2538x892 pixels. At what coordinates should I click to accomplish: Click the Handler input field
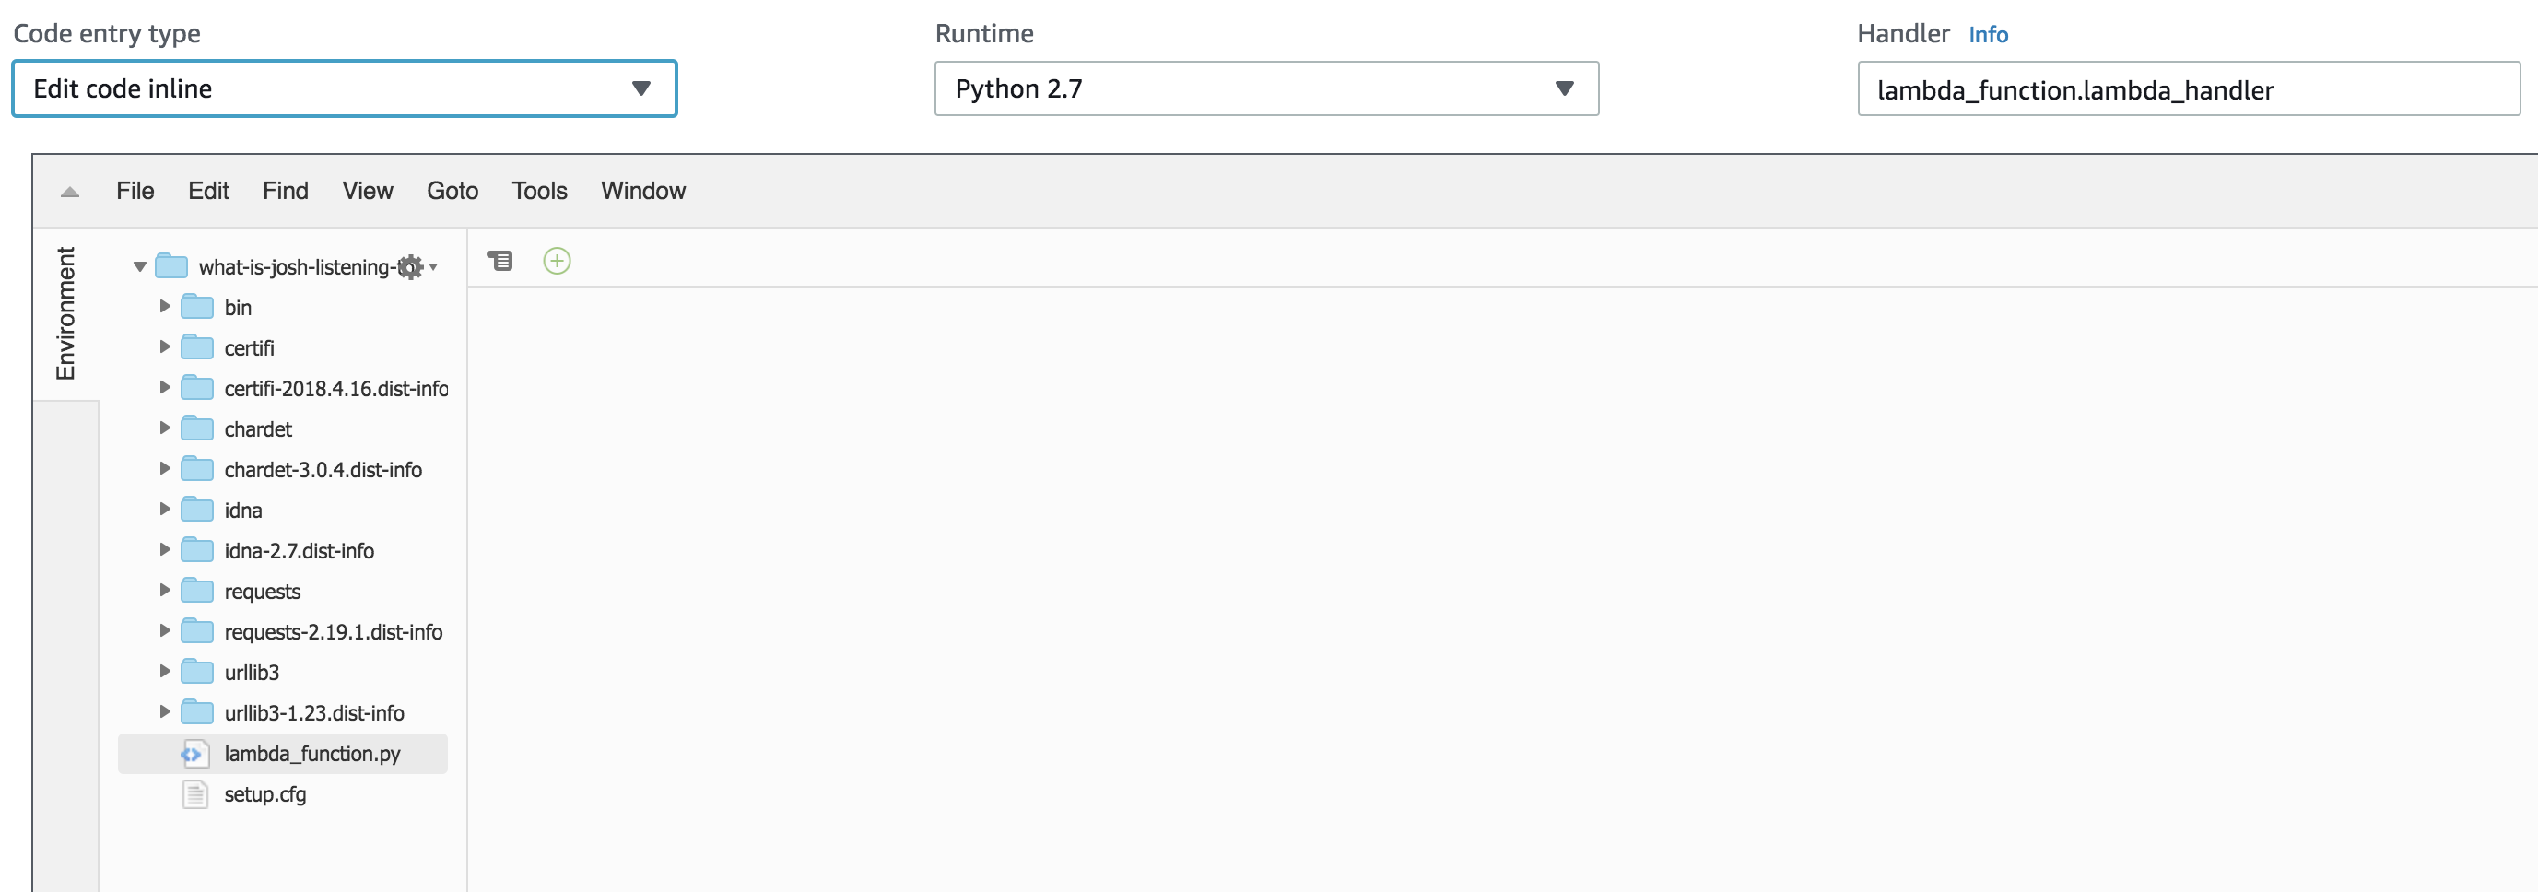click(2188, 88)
